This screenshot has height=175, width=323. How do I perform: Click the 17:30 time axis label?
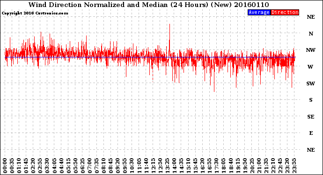click(216, 166)
